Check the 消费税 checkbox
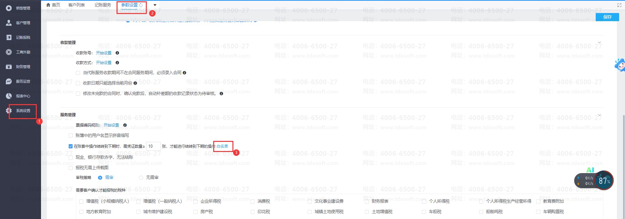 click(x=253, y=201)
